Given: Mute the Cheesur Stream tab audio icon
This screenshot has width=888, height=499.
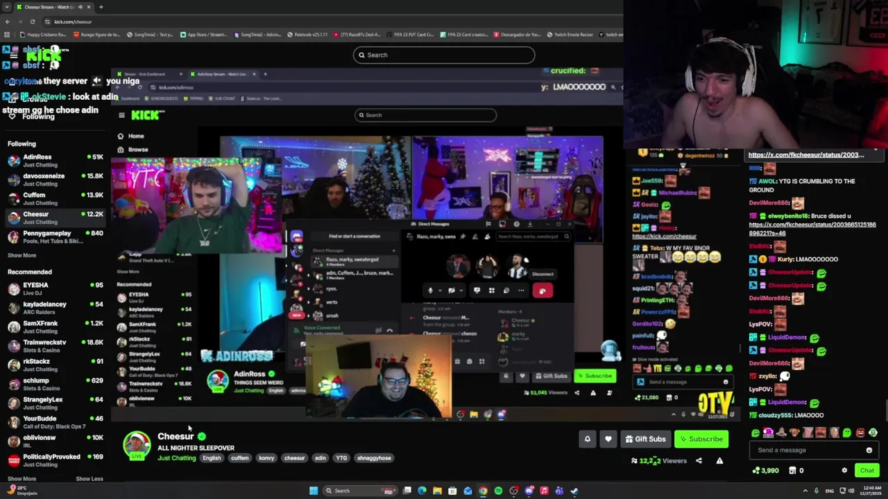Looking at the screenshot, I should click(x=80, y=7).
